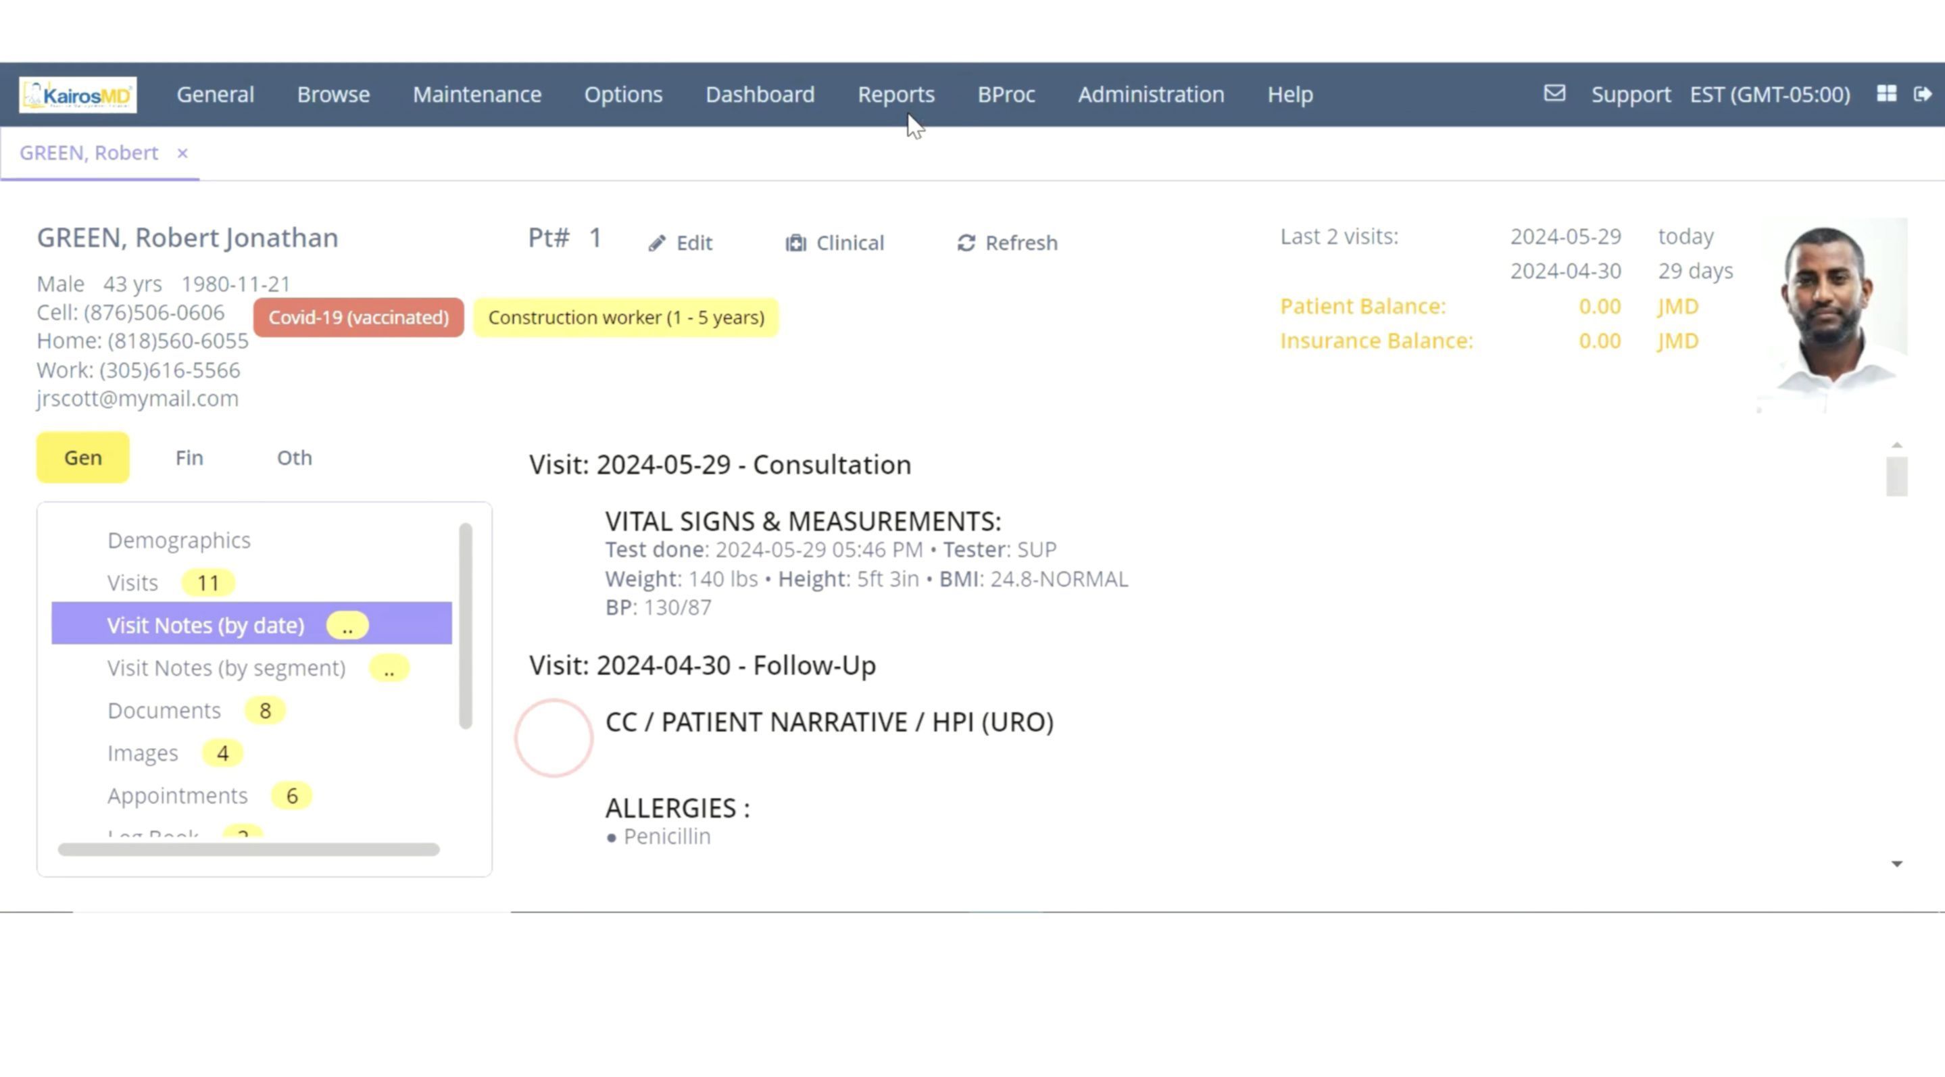The height and width of the screenshot is (1077, 1945).
Task: Open Support link
Action: click(x=1630, y=95)
